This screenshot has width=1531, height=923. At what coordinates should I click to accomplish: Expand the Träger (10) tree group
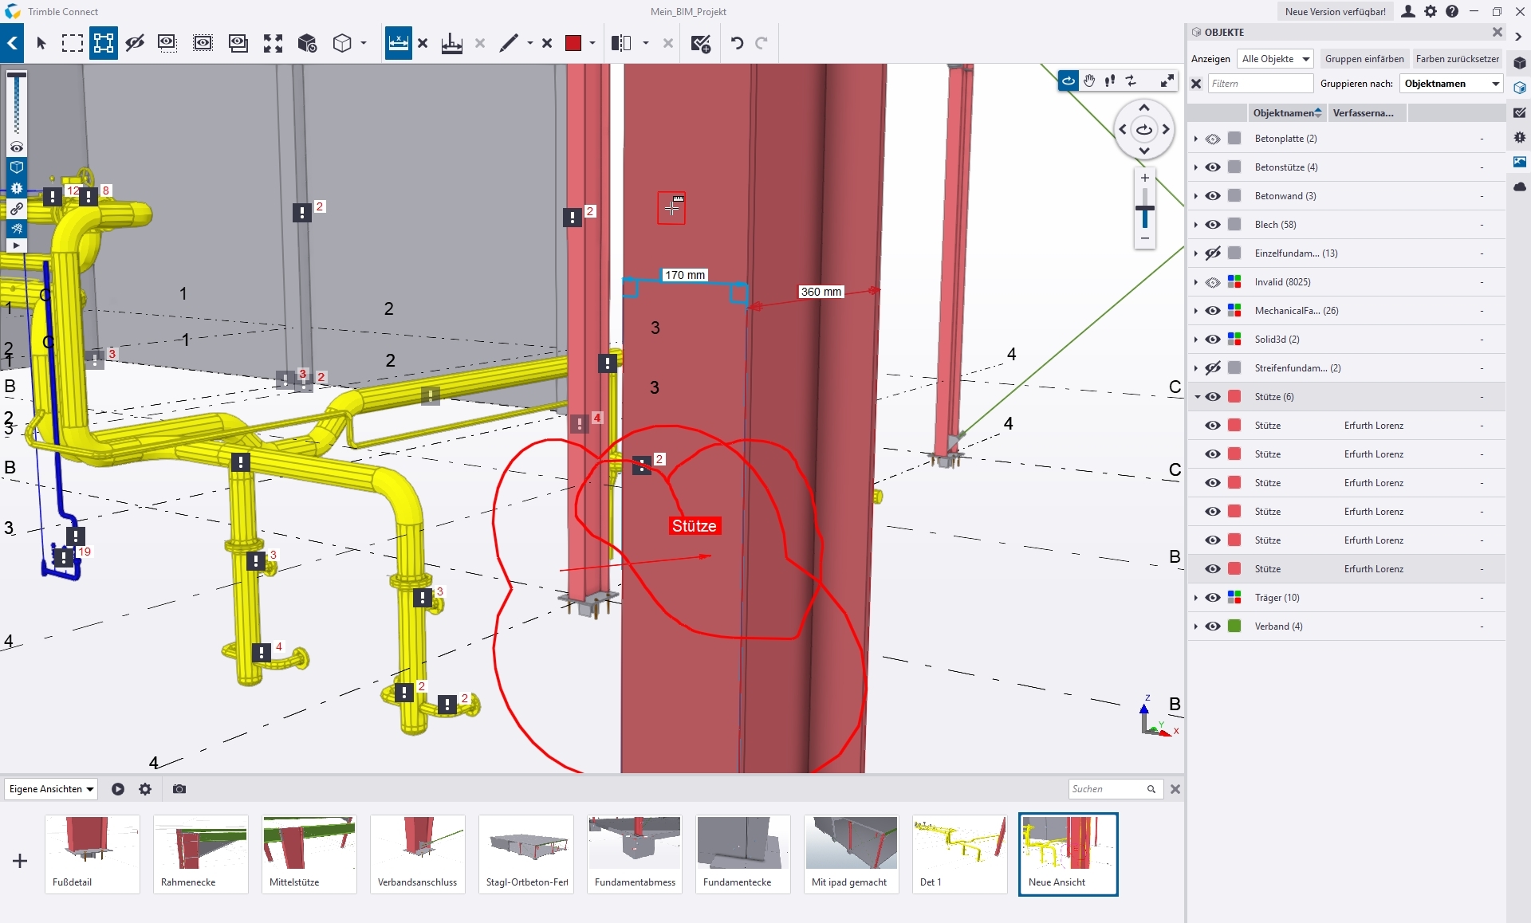1196,598
